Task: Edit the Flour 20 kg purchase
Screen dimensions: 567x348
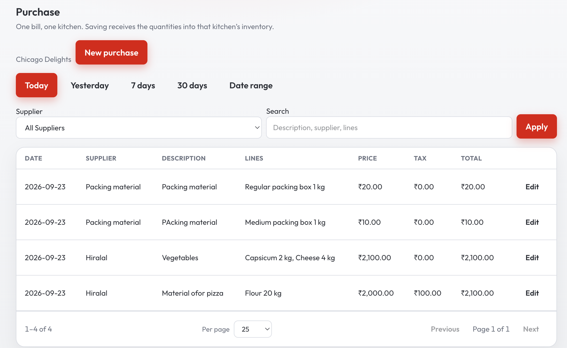Action: tap(532, 293)
